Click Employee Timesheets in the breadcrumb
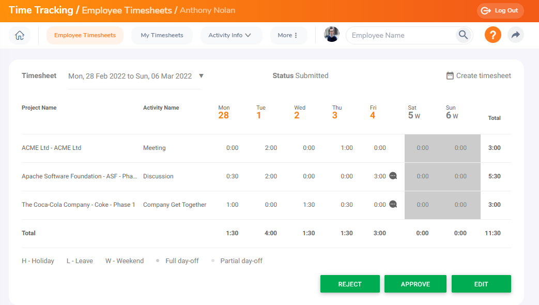 [127, 10]
